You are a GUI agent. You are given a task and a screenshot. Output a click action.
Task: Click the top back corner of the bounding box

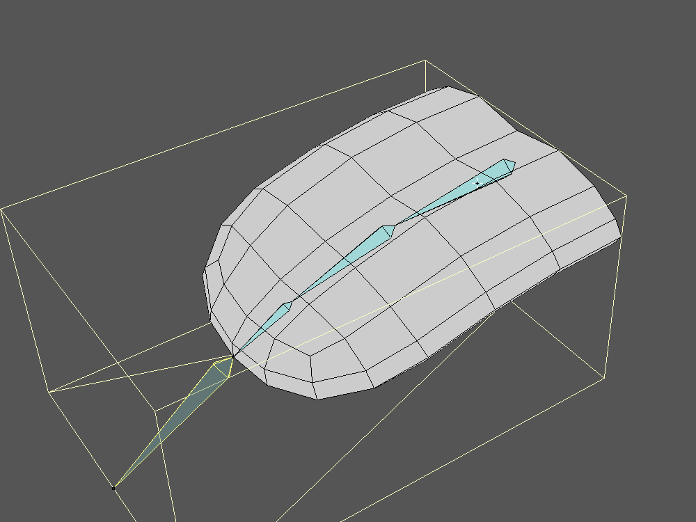(425, 61)
